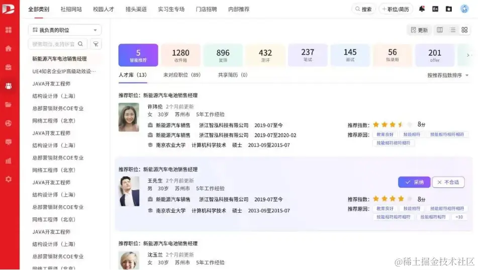Viewport: 478px width, 270px height.
Task: Select 未对应职位 (89) tab
Action: tap(182, 75)
